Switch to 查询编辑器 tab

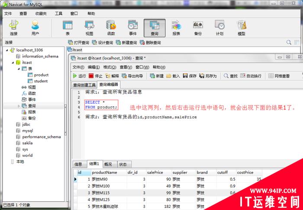click(109, 84)
